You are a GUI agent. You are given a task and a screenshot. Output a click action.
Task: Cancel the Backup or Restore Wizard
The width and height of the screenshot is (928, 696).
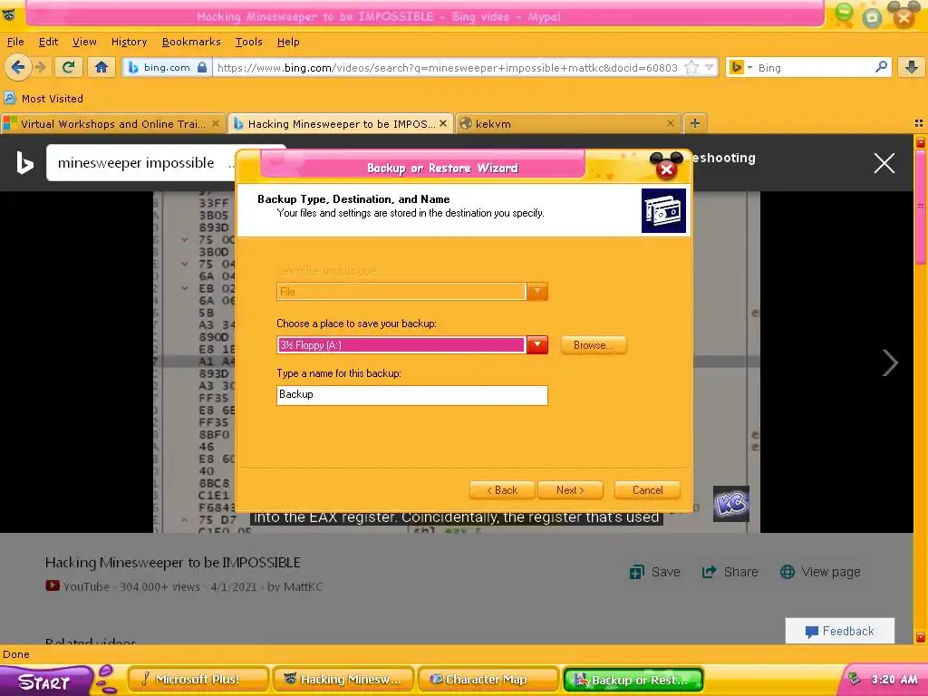pyautogui.click(x=647, y=490)
